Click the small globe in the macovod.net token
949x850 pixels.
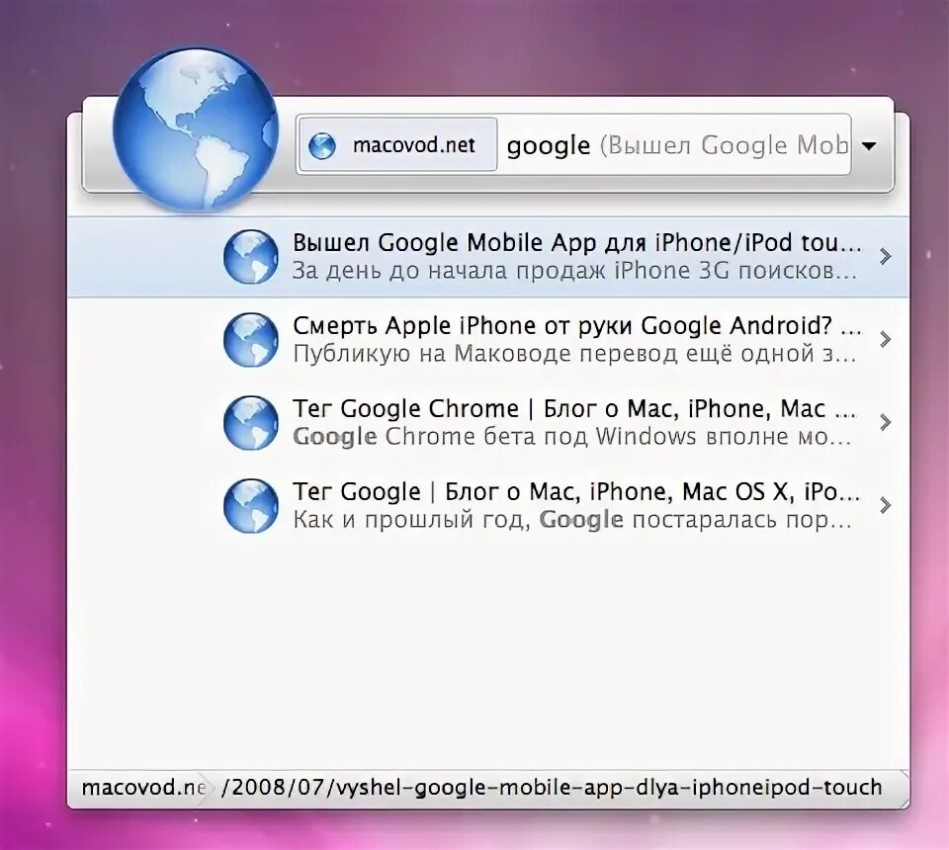click(322, 145)
